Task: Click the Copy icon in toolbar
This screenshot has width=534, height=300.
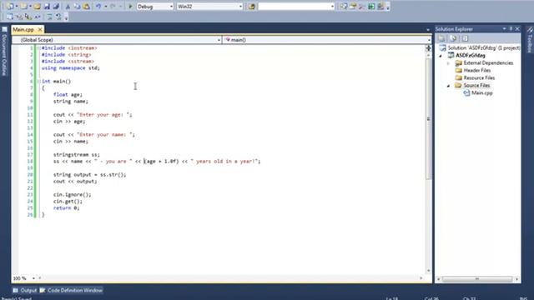Action: tap(77, 7)
